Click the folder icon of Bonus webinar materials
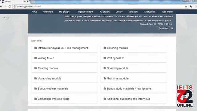This screenshot has height=111, width=197. point(36,88)
